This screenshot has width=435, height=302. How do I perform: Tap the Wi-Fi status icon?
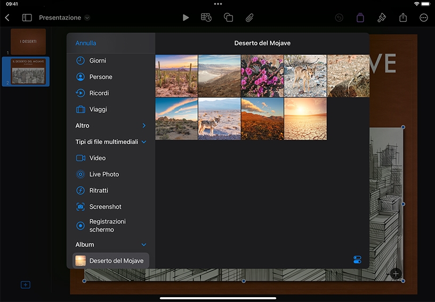click(416, 4)
